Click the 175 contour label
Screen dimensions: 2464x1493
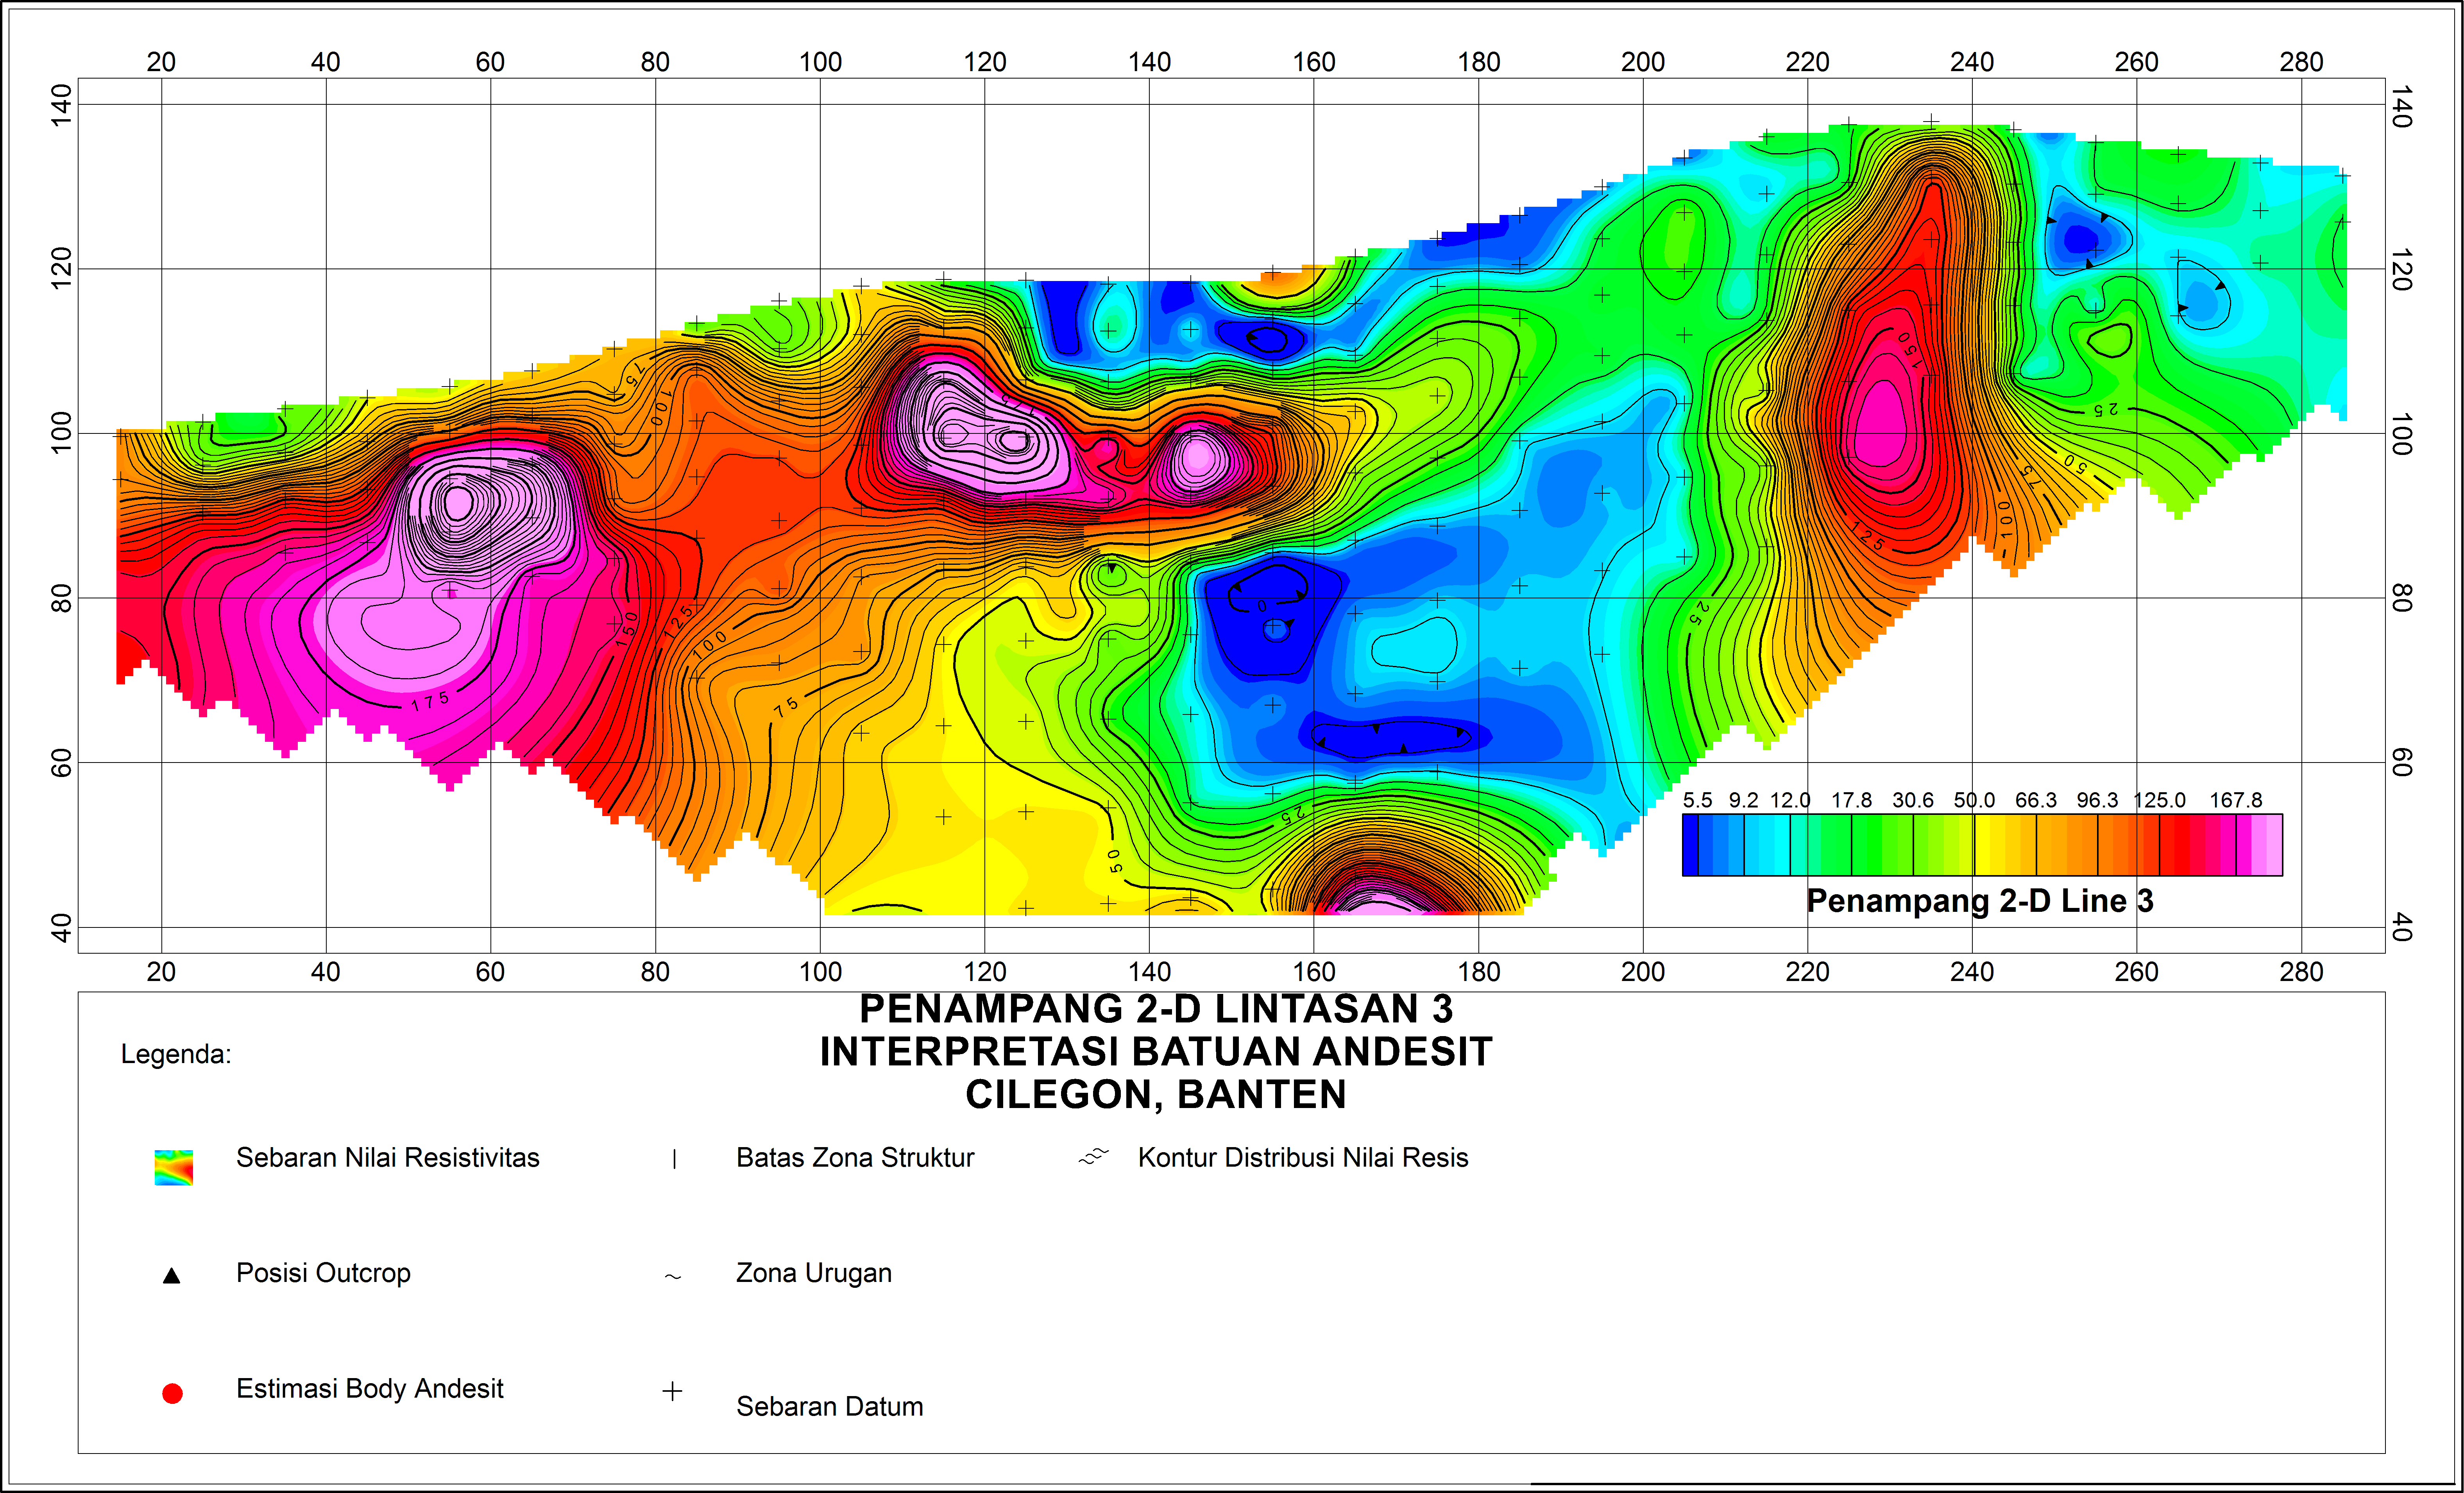430,701
